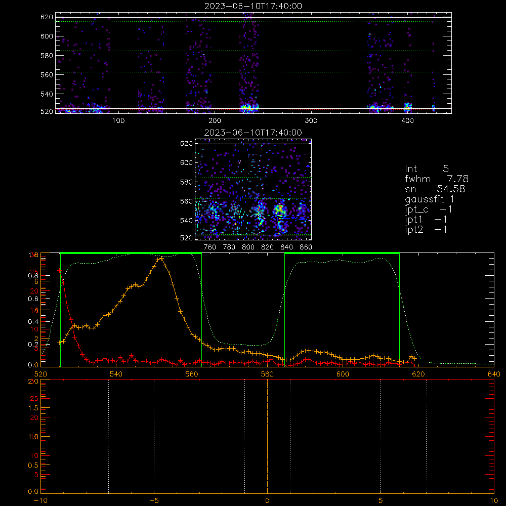Click x-axis tick label 200 of top spectrogram

(215, 121)
